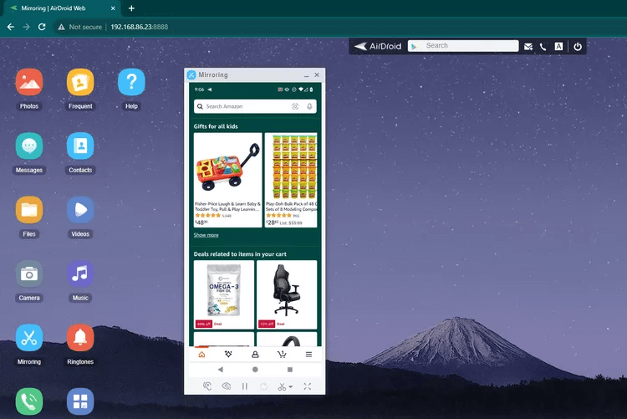Tap the Amazon sparkle inspire tab icon
The height and width of the screenshot is (419, 627).
[x=228, y=354]
